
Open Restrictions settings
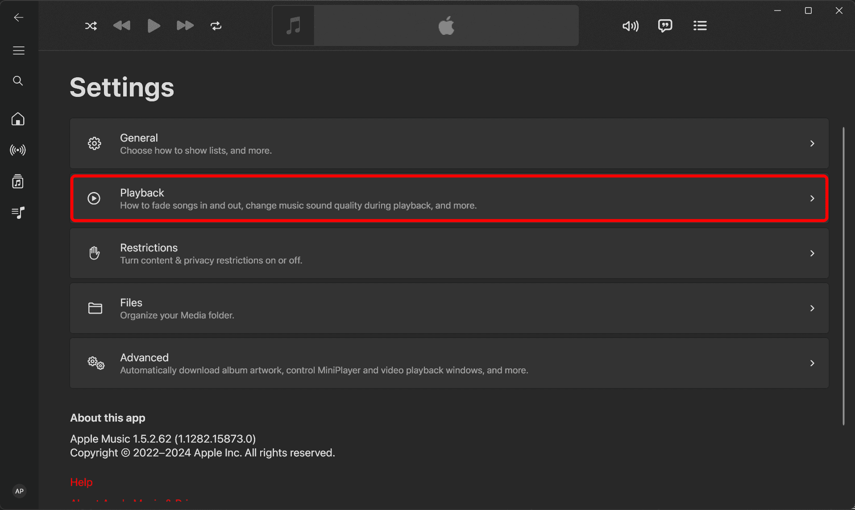click(x=449, y=253)
